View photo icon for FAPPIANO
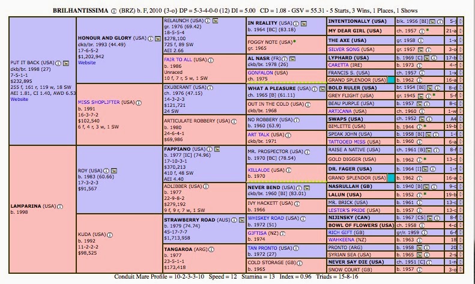 217,150
